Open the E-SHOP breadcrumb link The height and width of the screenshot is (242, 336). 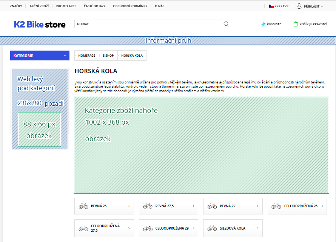(x=108, y=55)
